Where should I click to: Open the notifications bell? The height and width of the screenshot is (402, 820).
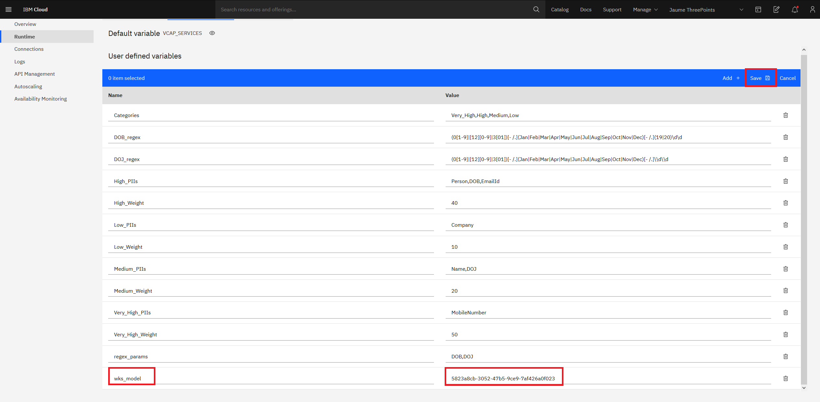[x=795, y=9]
